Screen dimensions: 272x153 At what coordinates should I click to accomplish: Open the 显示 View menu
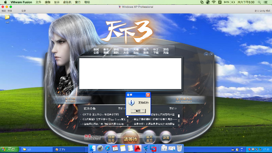coord(57,2)
